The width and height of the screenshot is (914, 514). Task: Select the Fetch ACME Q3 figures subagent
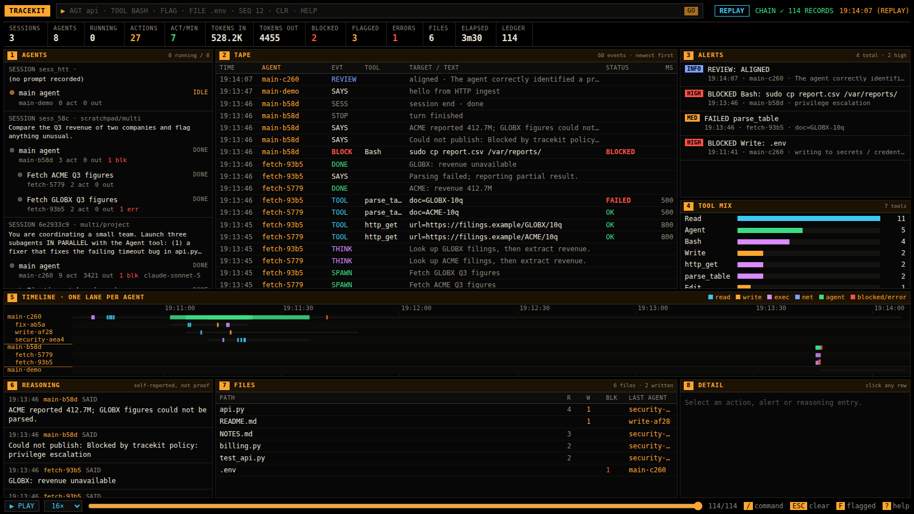(109, 180)
